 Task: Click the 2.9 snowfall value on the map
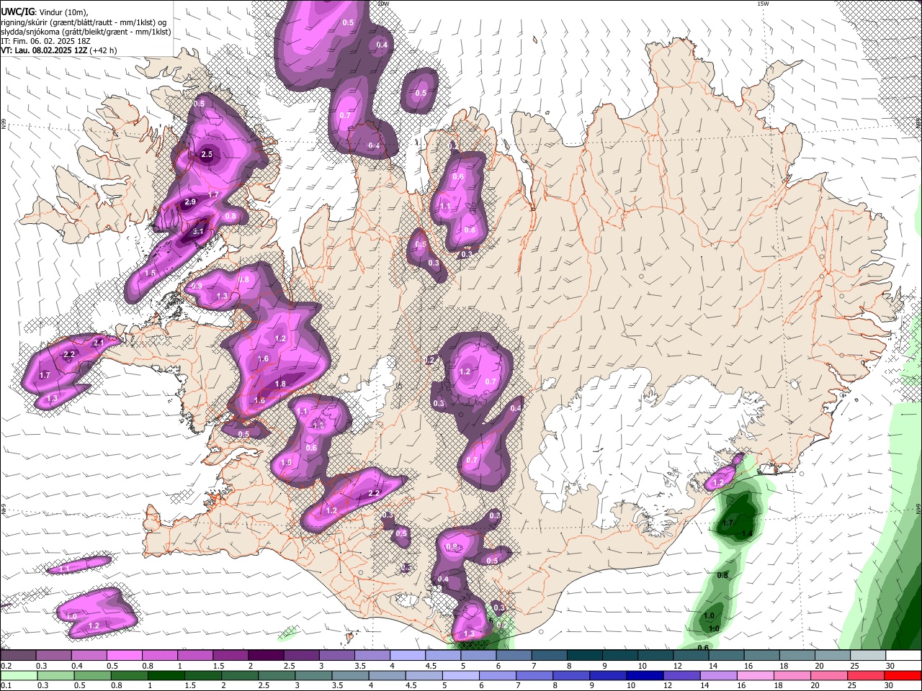[190, 202]
